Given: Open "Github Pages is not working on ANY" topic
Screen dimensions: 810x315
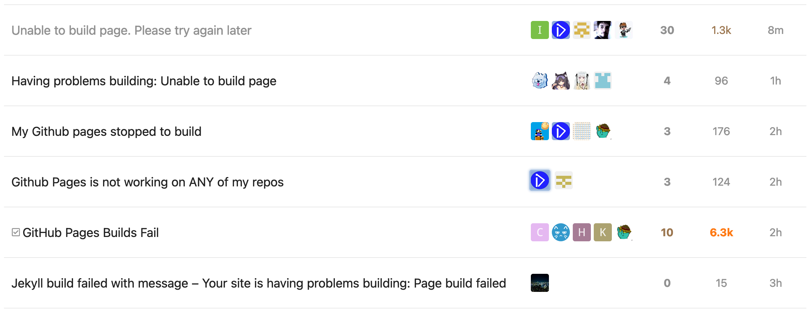Looking at the screenshot, I should click(148, 182).
